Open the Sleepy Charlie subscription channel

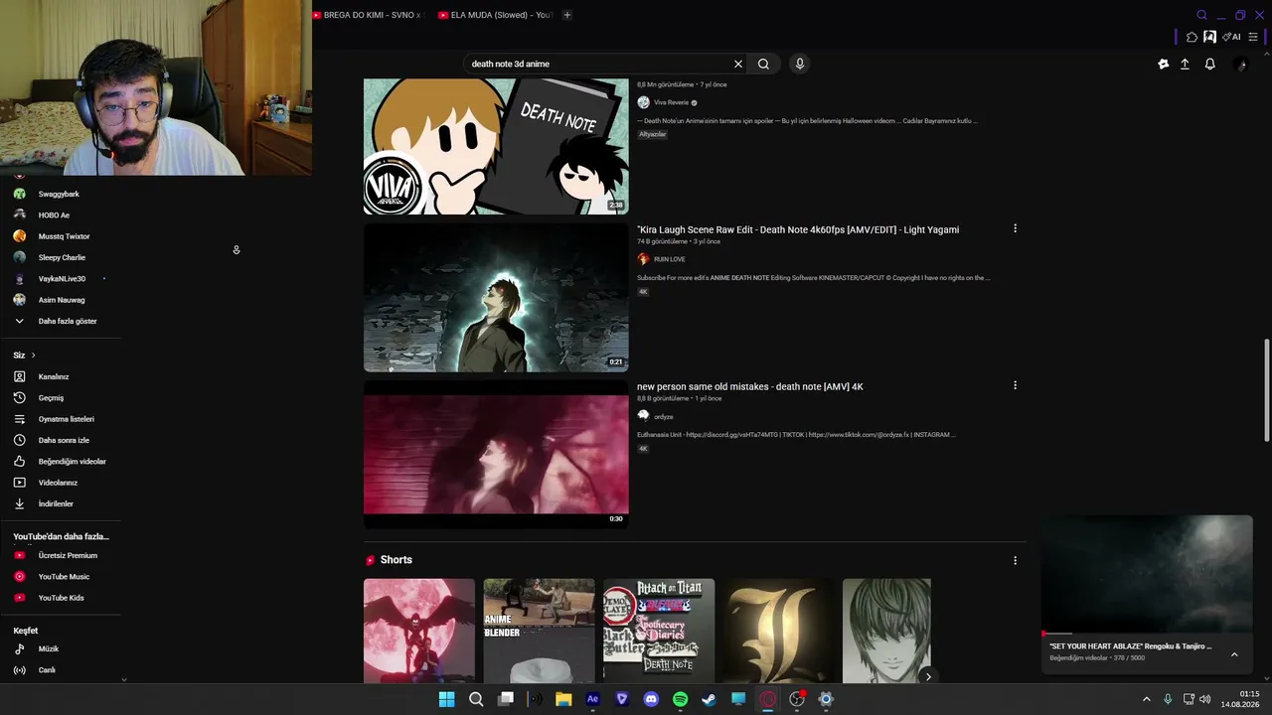(61, 257)
